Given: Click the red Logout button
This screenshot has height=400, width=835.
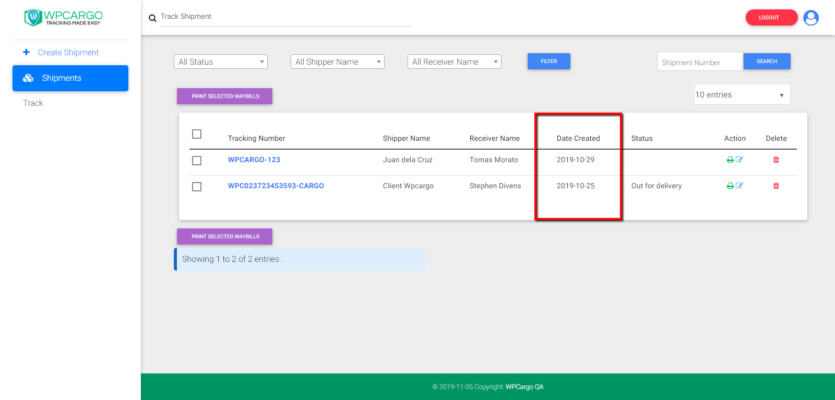Looking at the screenshot, I should (x=771, y=17).
